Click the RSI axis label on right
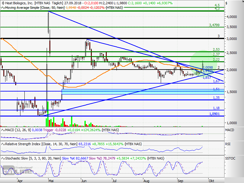 coord(228,144)
